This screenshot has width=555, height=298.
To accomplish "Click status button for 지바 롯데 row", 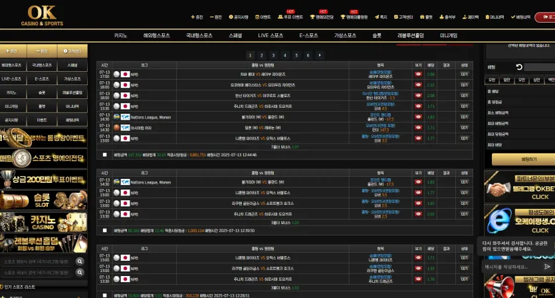I will (464, 74).
